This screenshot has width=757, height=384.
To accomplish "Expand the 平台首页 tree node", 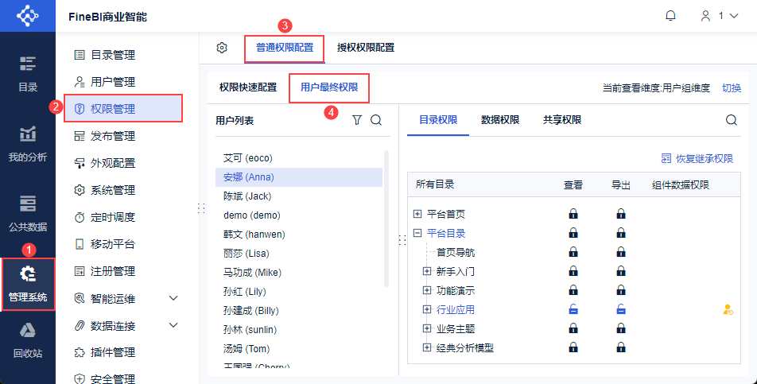I will click(417, 214).
